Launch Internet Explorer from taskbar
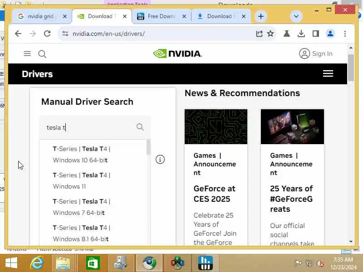Viewport: 363px width, 272px height. coord(37,263)
